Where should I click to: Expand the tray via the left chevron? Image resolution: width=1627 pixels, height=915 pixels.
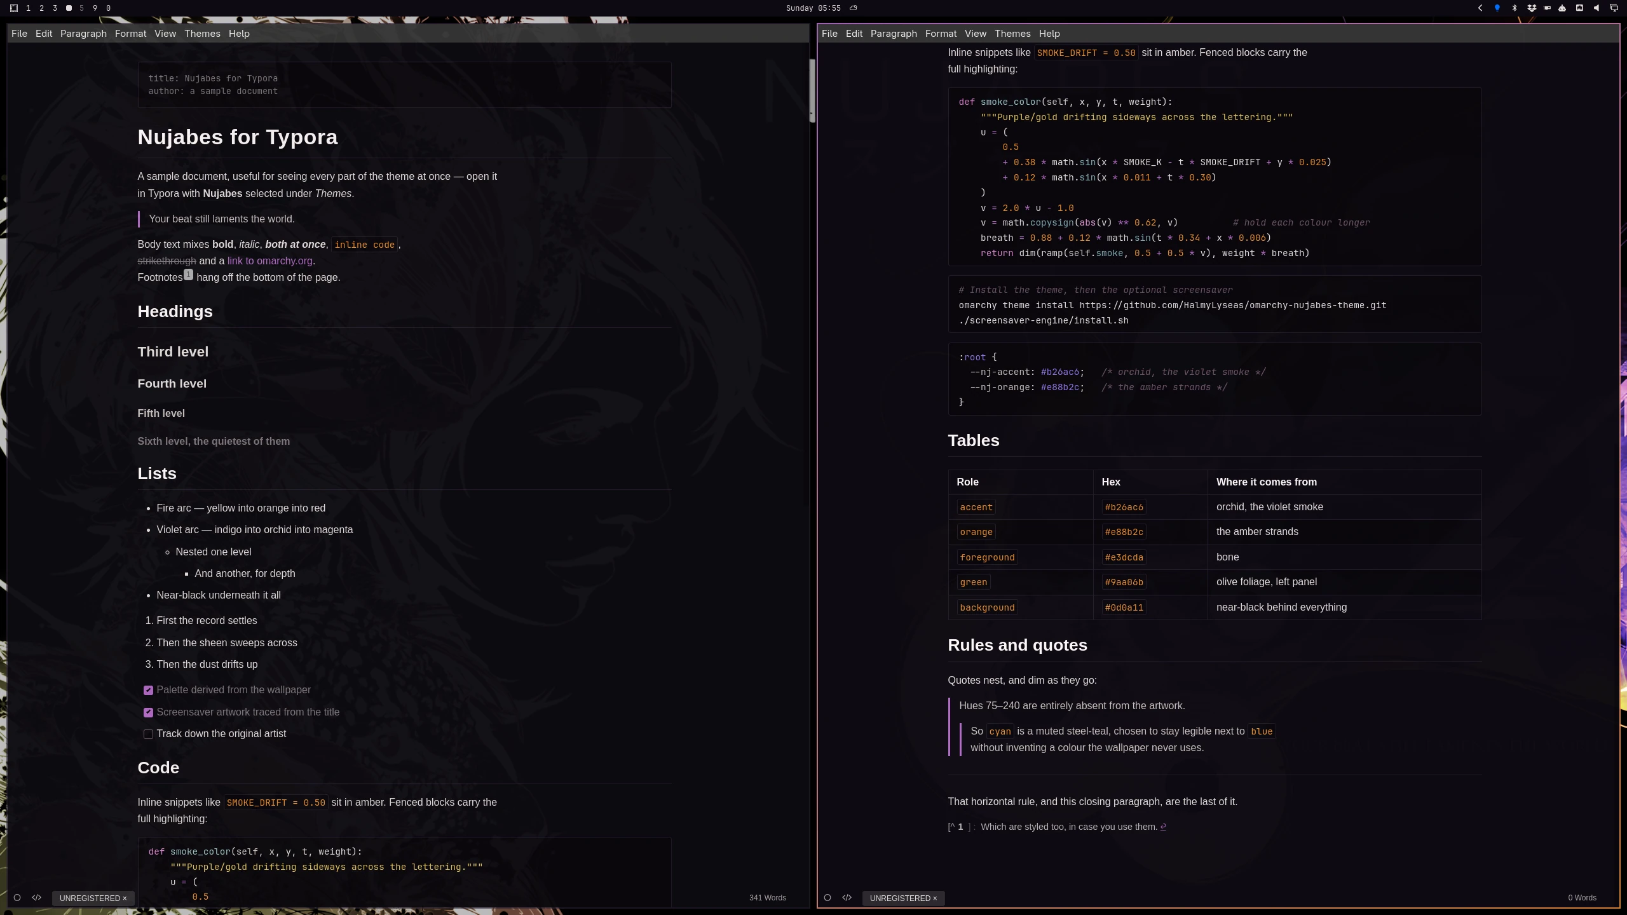(1480, 8)
